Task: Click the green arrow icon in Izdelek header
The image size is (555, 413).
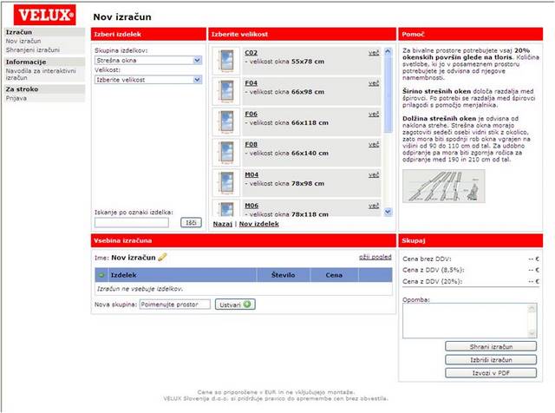Action: pyautogui.click(x=101, y=274)
